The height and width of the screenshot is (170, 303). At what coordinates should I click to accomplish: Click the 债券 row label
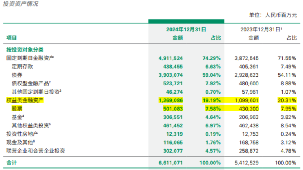coord(17,75)
